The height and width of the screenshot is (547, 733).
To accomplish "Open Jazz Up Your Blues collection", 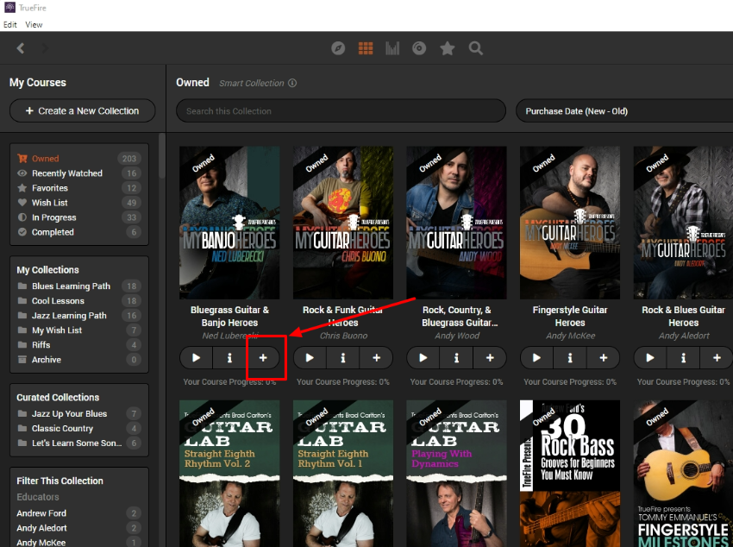I will (x=79, y=414).
